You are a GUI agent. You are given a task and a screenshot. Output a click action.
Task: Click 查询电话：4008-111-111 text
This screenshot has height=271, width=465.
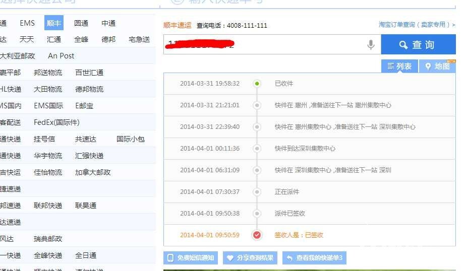pos(231,26)
